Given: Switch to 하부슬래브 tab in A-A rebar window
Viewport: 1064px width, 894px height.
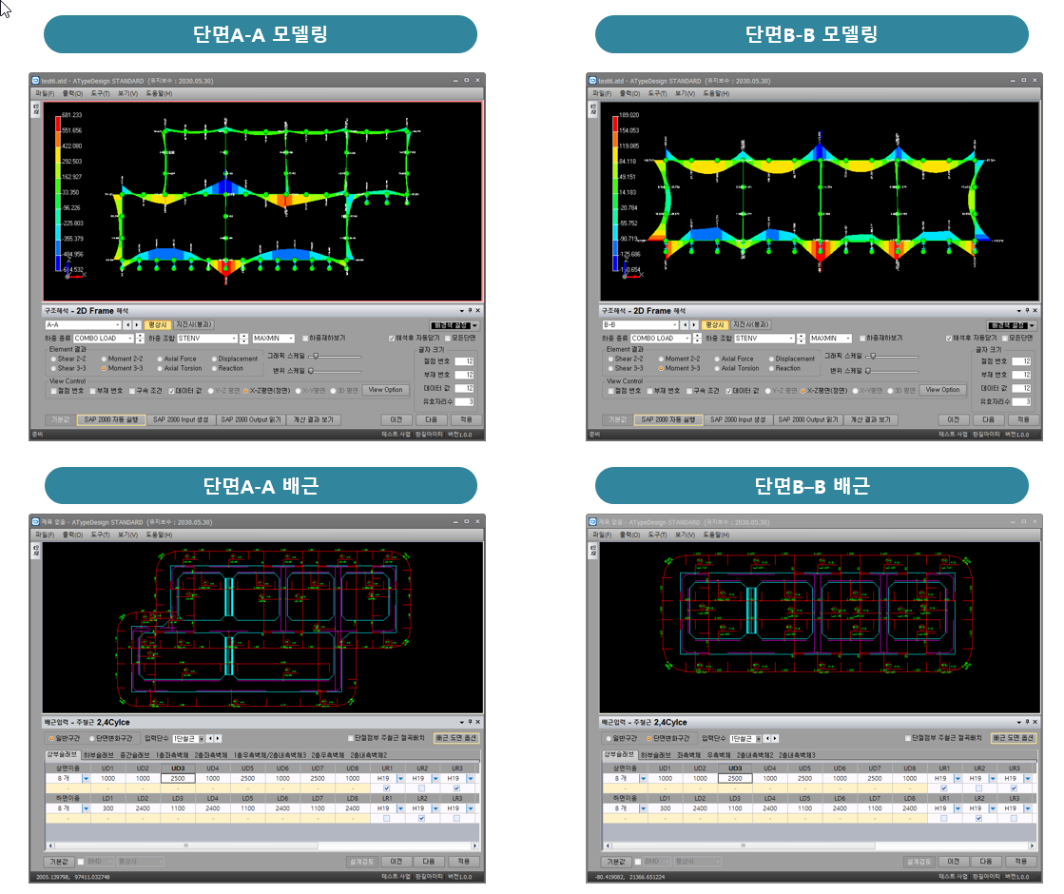Looking at the screenshot, I should tap(98, 755).
